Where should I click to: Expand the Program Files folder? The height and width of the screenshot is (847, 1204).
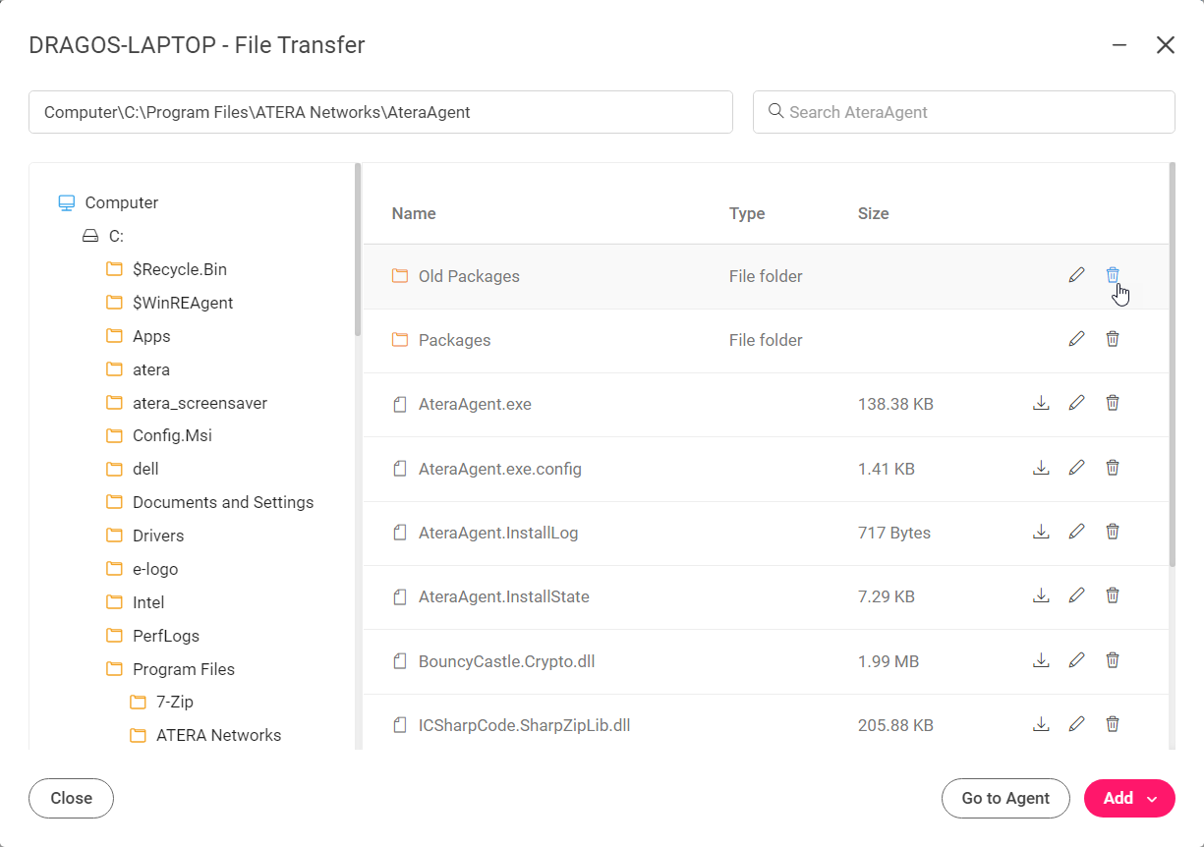tap(183, 668)
